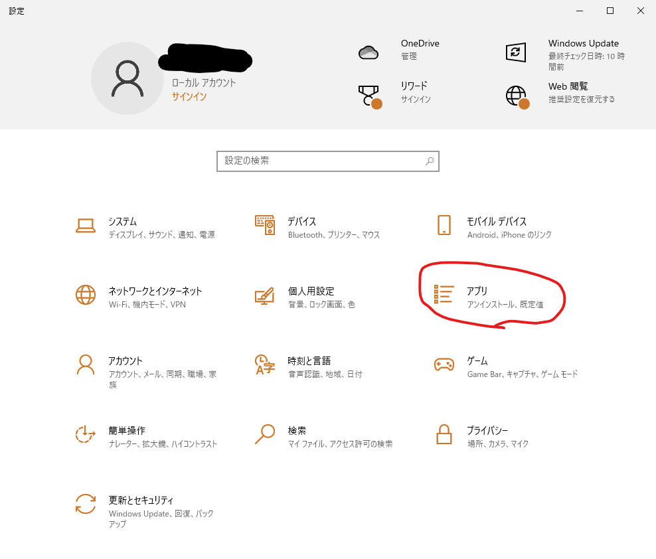Image resolution: width=656 pixels, height=559 pixels.
Task: Click the ネットワークとインターネット globe icon
Action: [x=86, y=295]
